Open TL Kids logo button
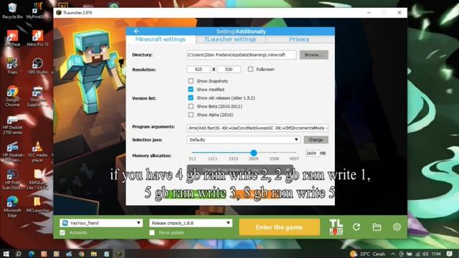 [x=336, y=227]
